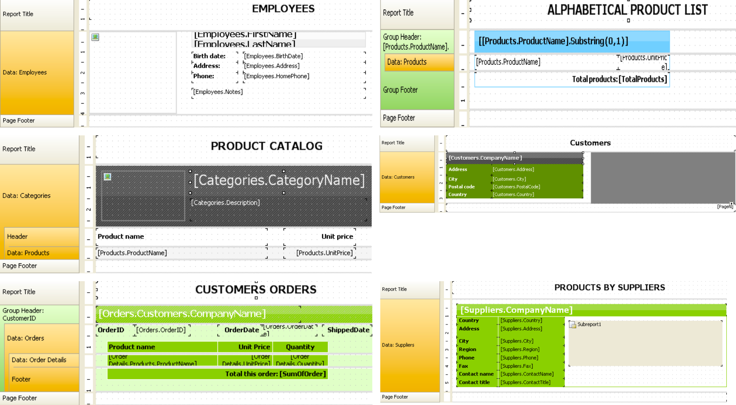The image size is (736, 405).
Task: Click the [Products.UnitPrice] field in Product Catalog
Action: [x=324, y=253]
